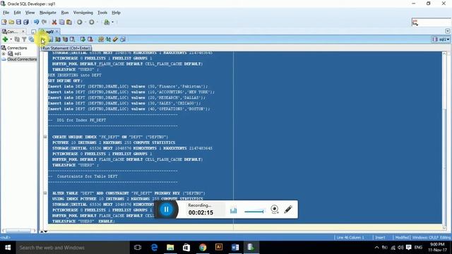The width and height of the screenshot is (452, 254).
Task: Click the New file toolbar icon
Action: [x=4, y=22]
